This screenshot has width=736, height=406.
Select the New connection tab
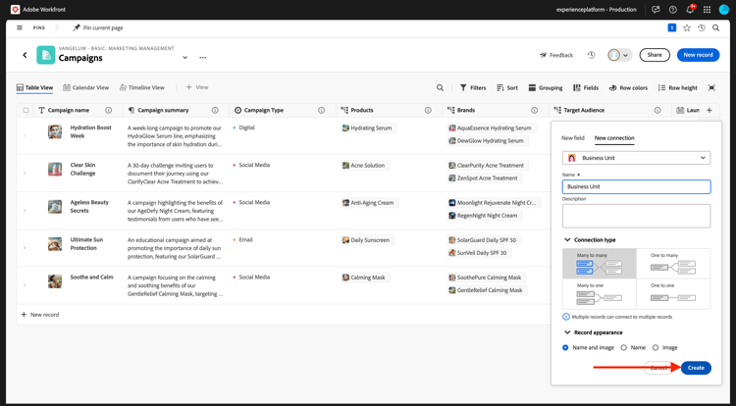(614, 138)
